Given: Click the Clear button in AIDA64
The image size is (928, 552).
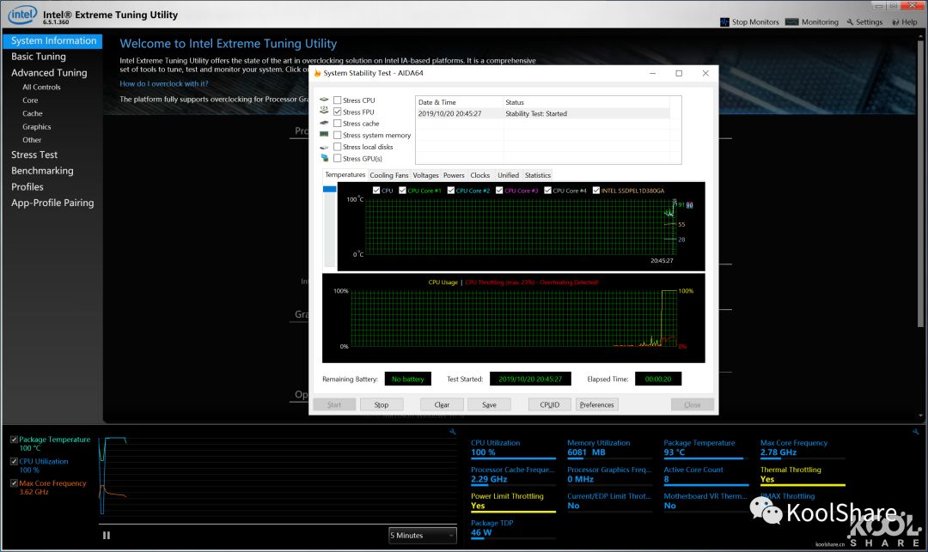Looking at the screenshot, I should (442, 405).
